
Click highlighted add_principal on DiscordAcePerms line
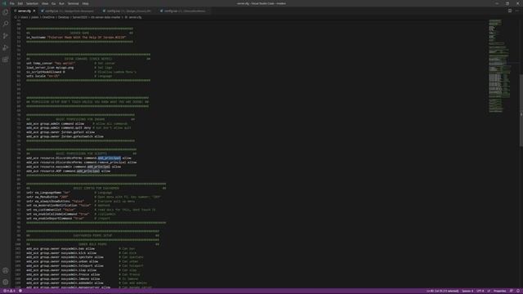[109, 158]
